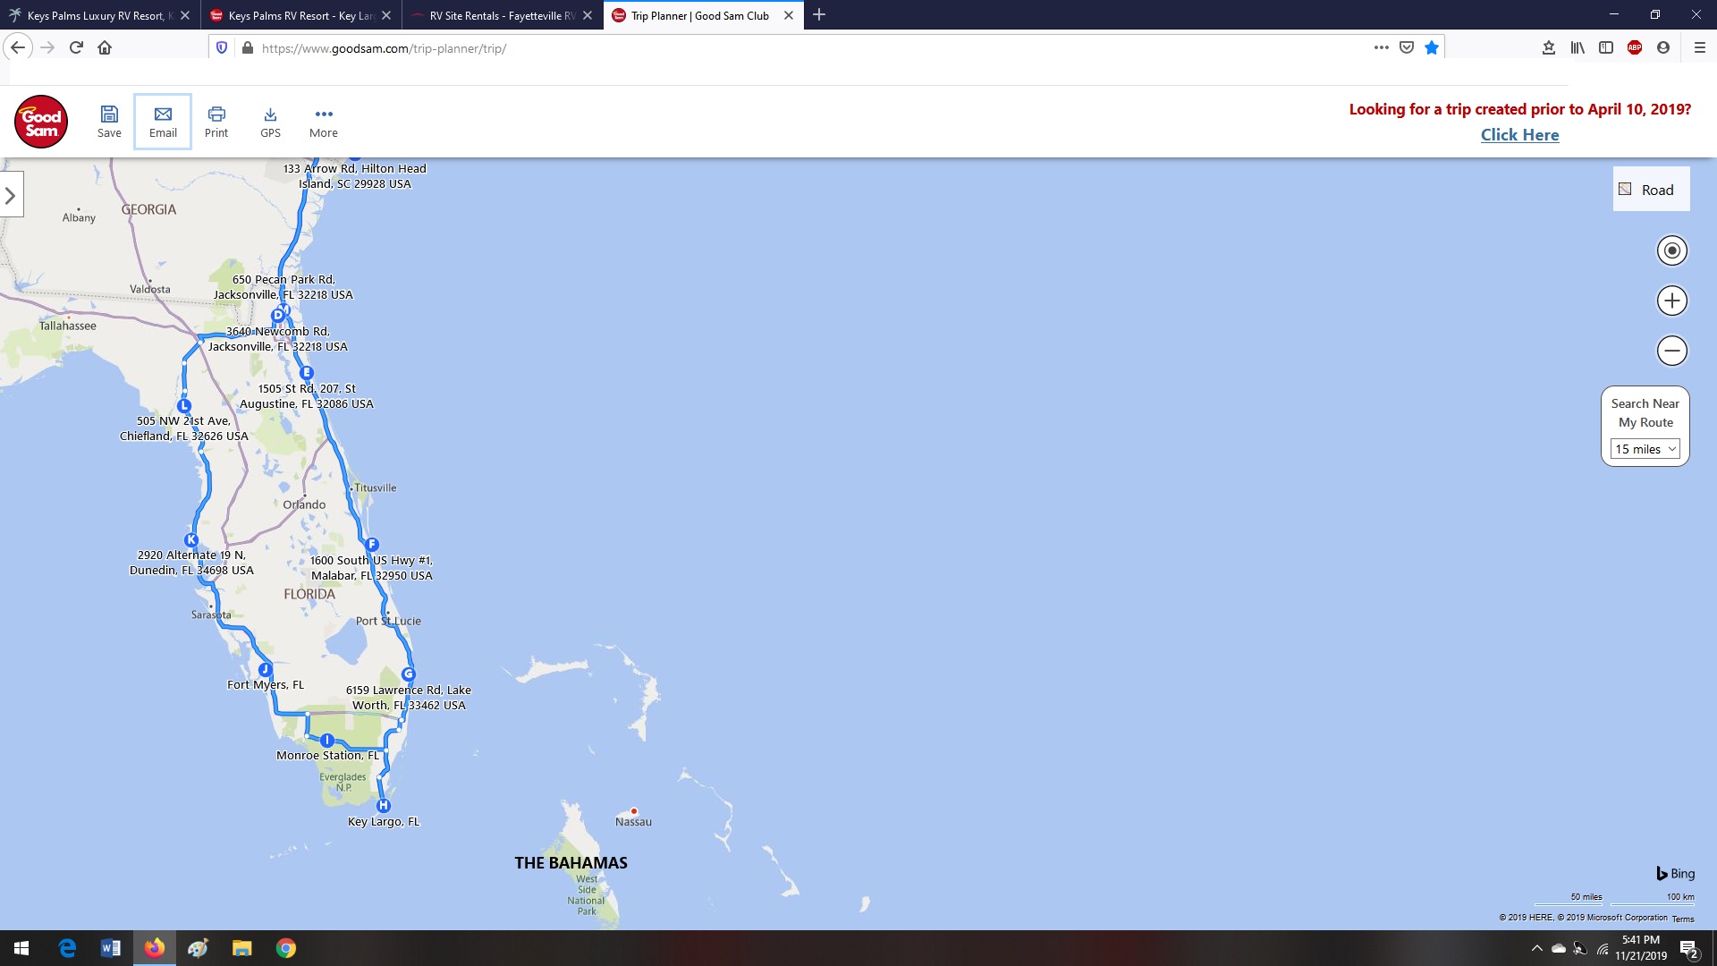The image size is (1717, 966).
Task: View site tracking protection shield
Action: (222, 47)
